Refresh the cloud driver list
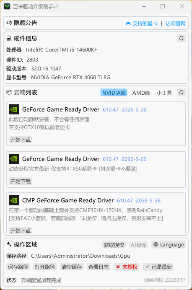The image size is (192, 290). (x=181, y=92)
